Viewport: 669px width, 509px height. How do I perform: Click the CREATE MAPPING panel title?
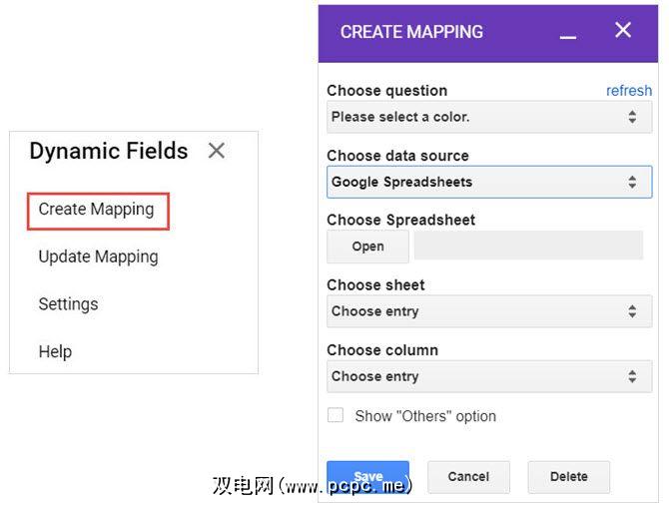[411, 32]
